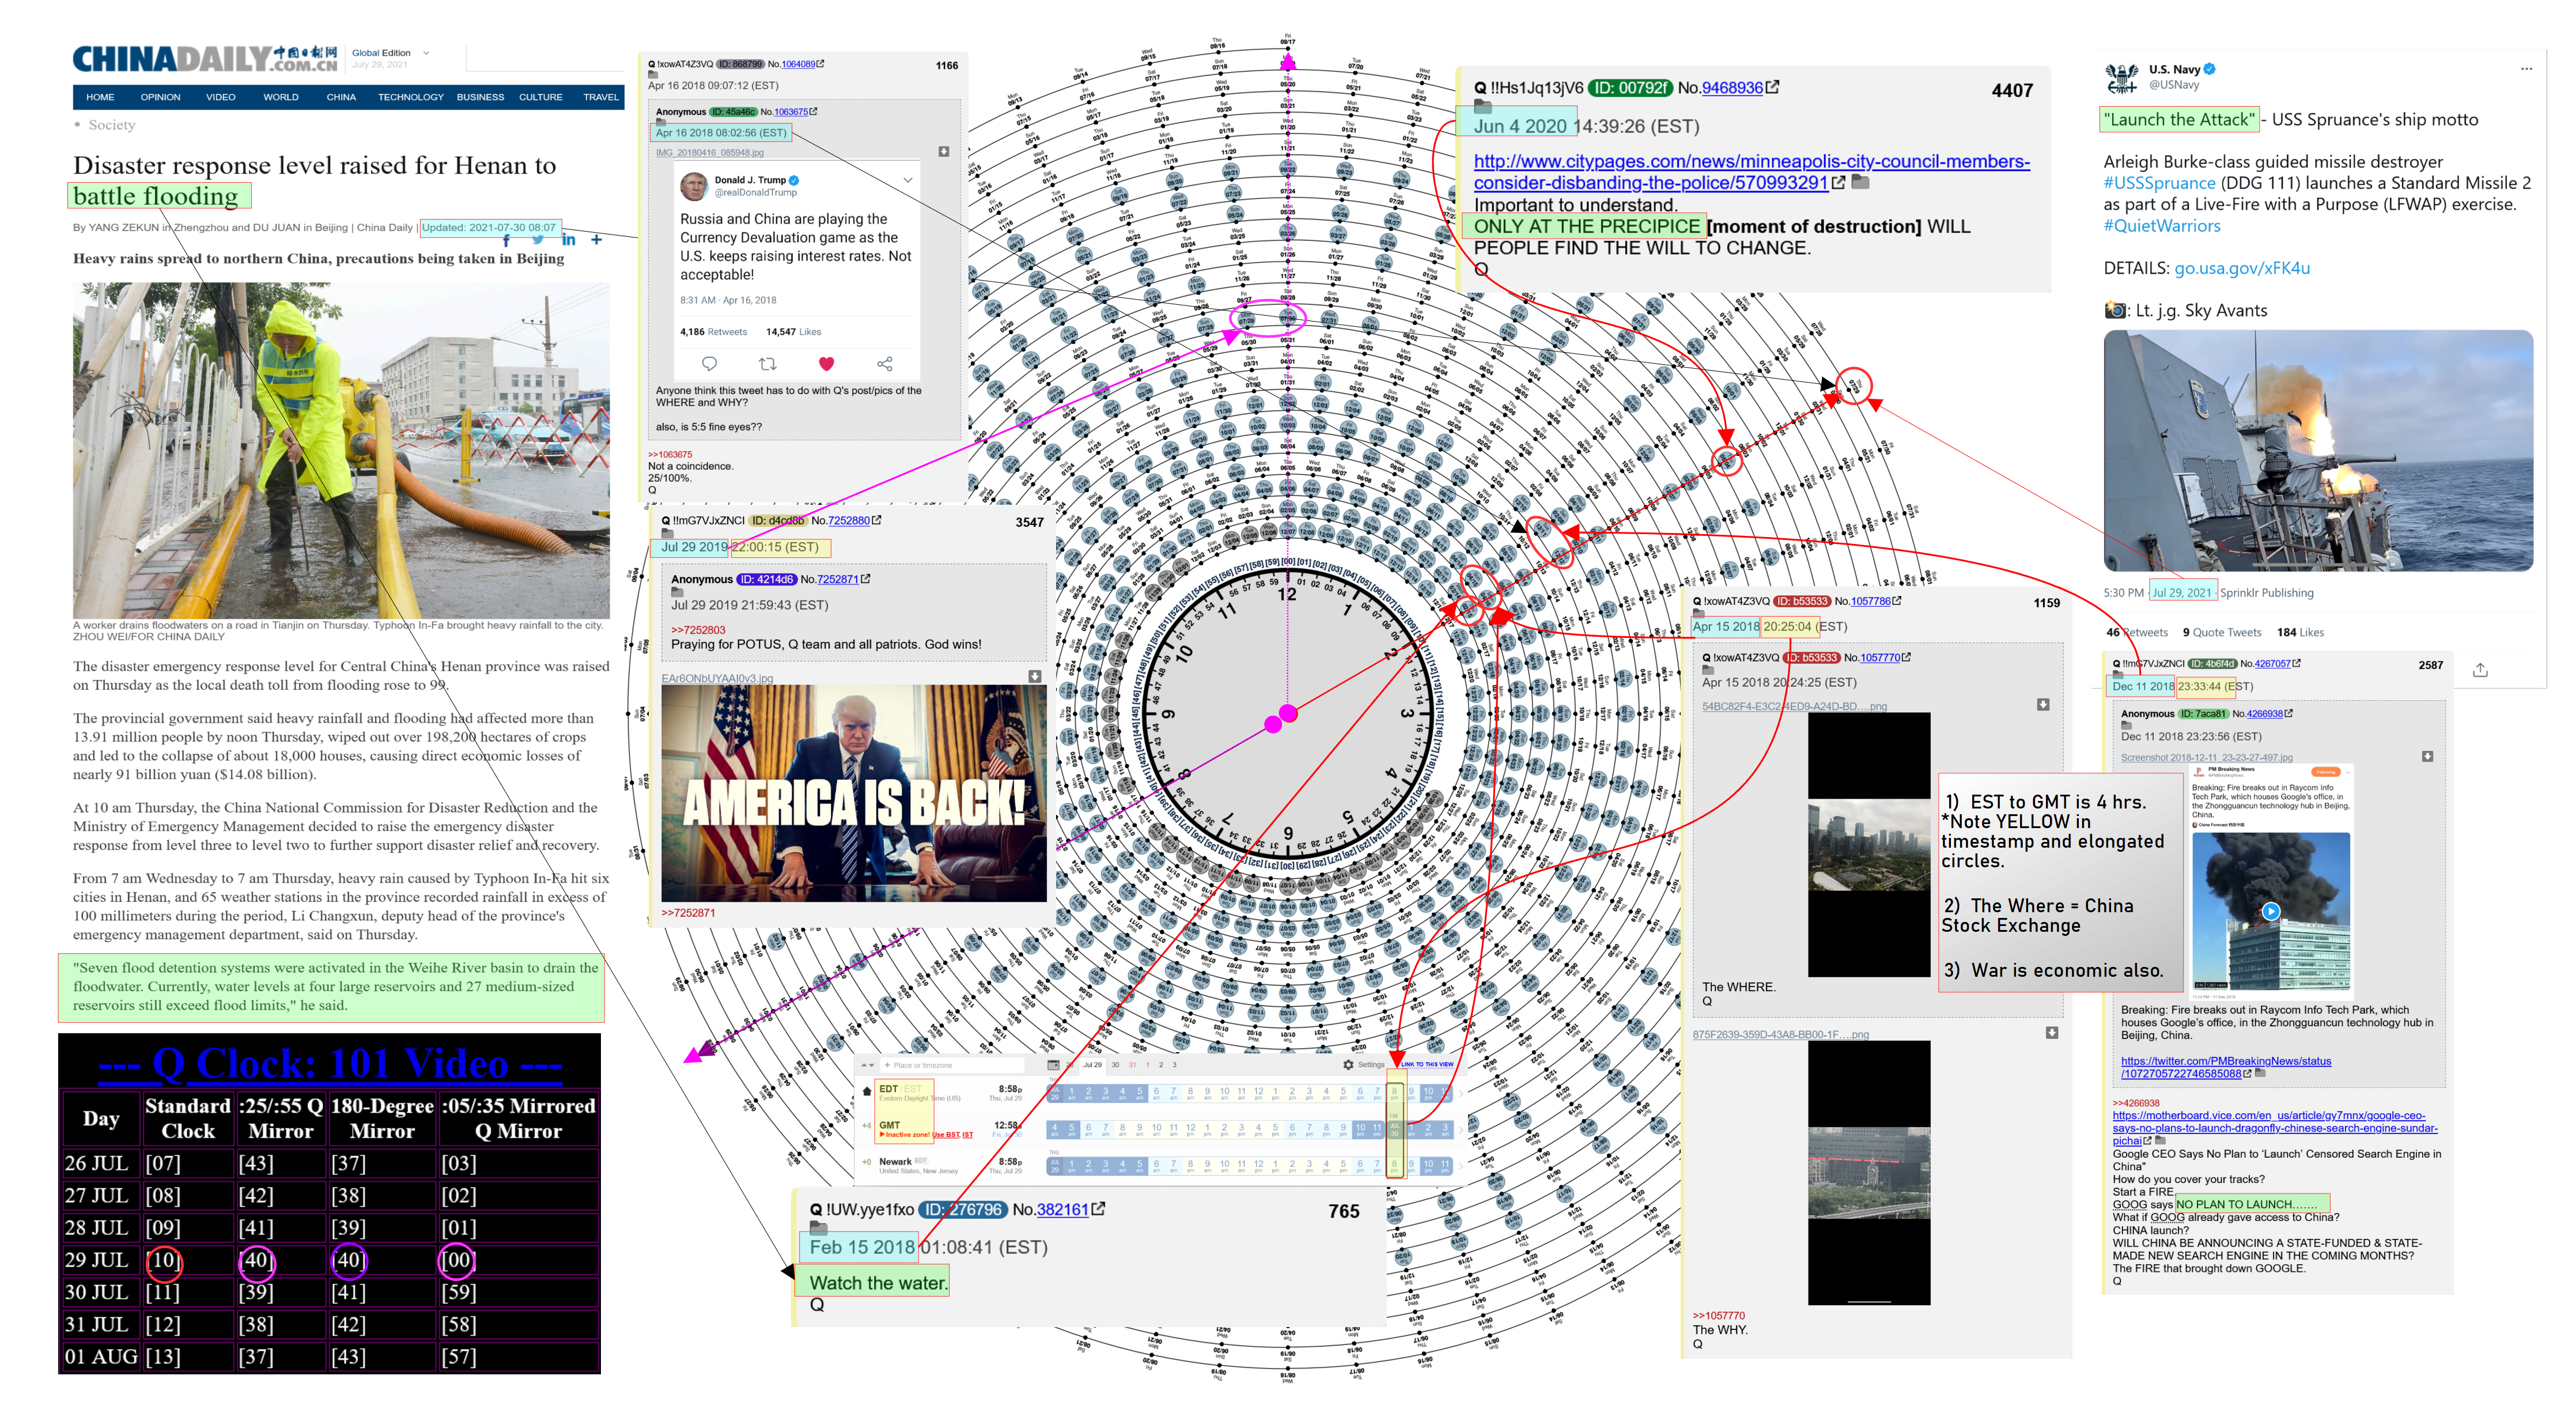Open Settings gear in the time zone converter
2576x1417 pixels.
point(1348,1065)
